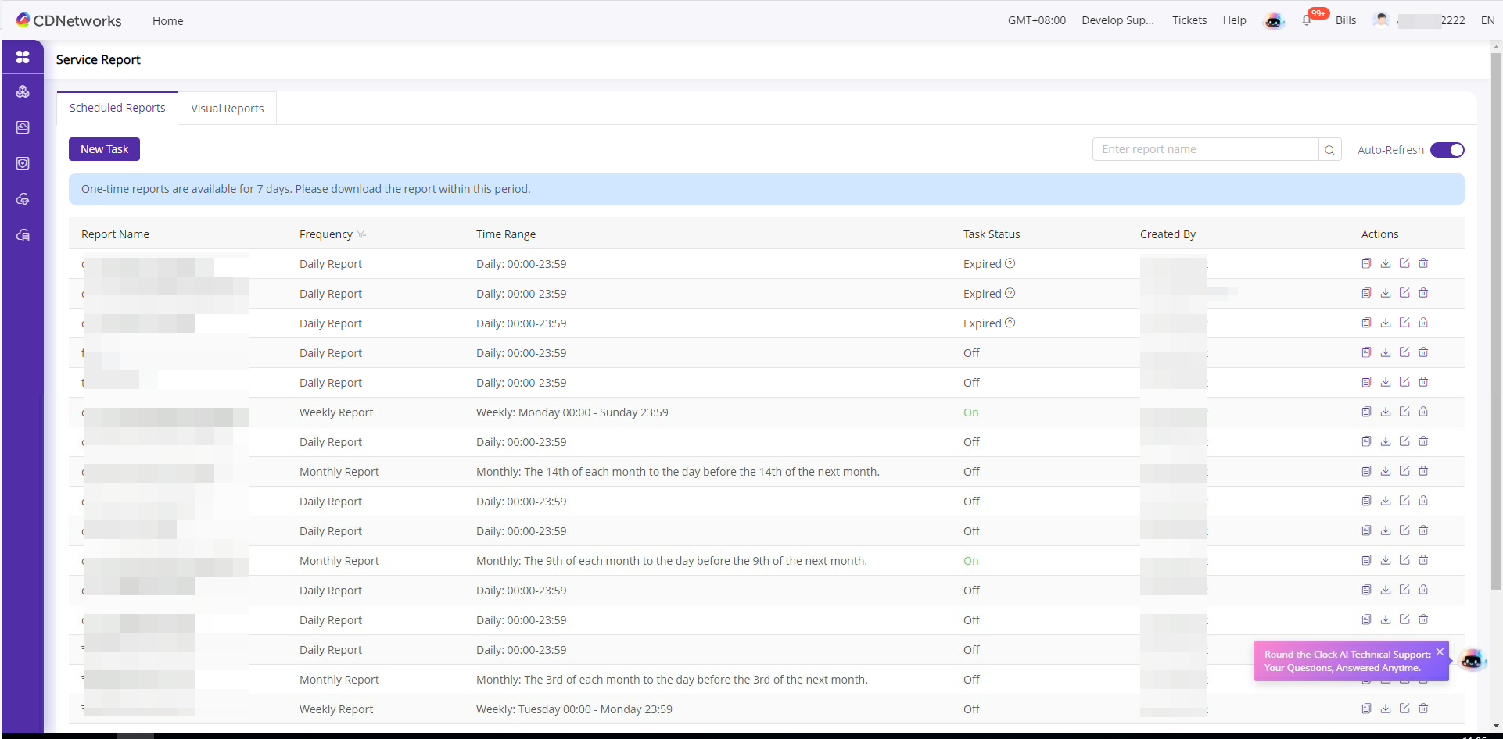Edit the 14th-of-month Monthly Report task

[1404, 471]
